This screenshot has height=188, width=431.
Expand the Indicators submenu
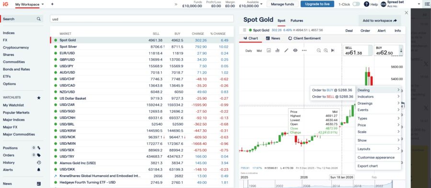pyautogui.click(x=378, y=96)
